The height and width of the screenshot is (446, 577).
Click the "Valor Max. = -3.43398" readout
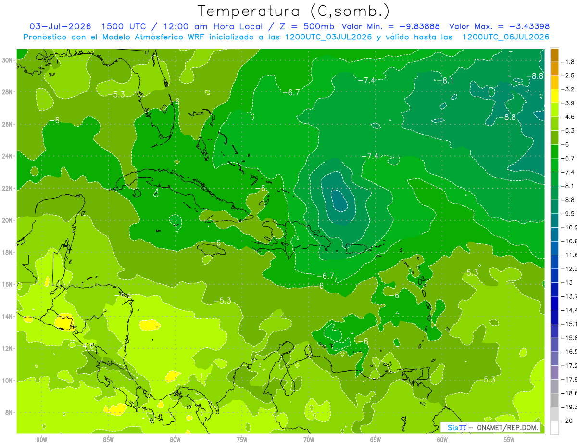point(499,26)
